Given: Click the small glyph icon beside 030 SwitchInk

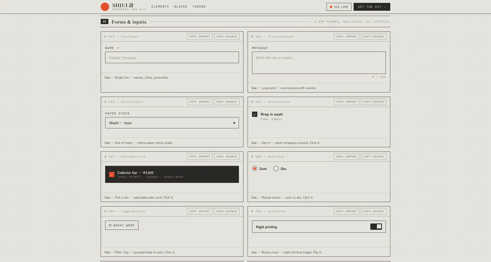Looking at the screenshot, I should (252, 211).
